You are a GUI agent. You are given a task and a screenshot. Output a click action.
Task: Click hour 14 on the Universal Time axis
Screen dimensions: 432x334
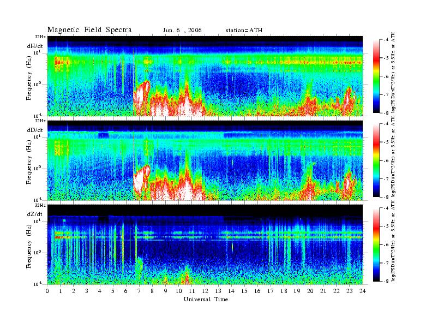(231, 291)
